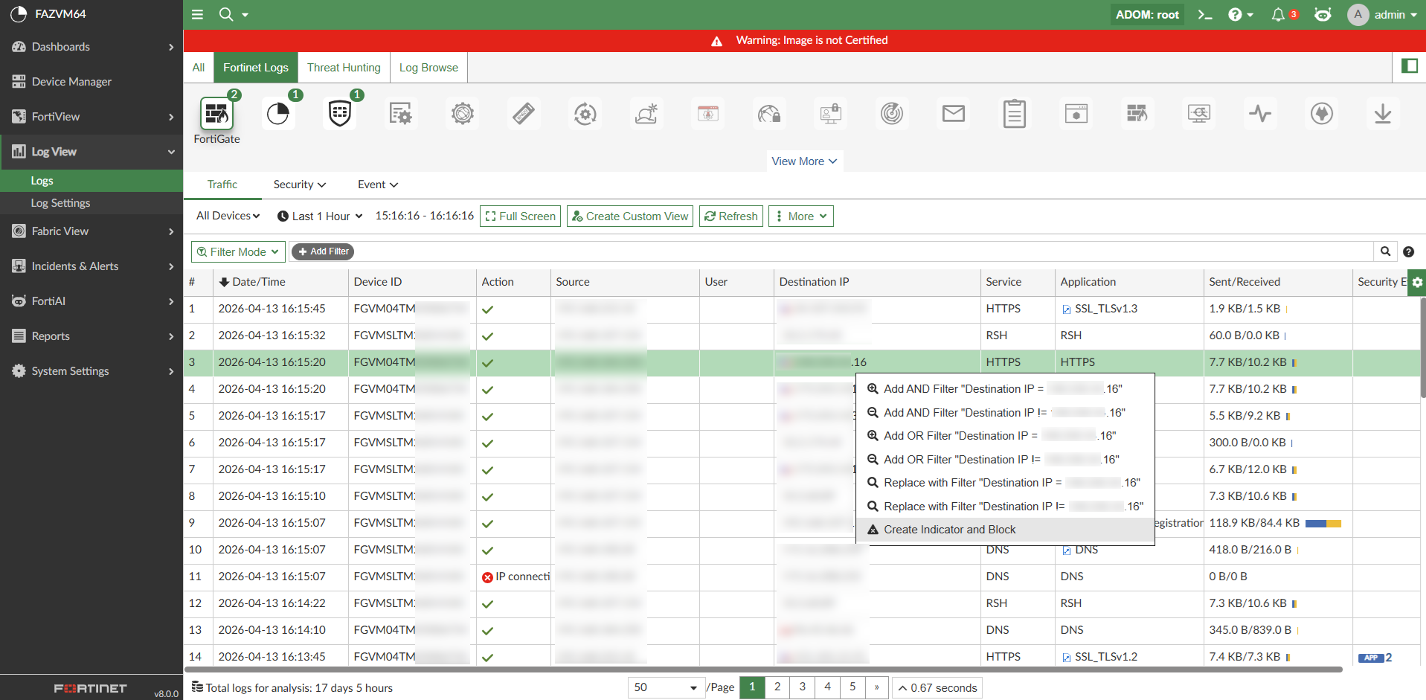Click the pie chart device icon
The height and width of the screenshot is (700, 1426).
click(278, 114)
